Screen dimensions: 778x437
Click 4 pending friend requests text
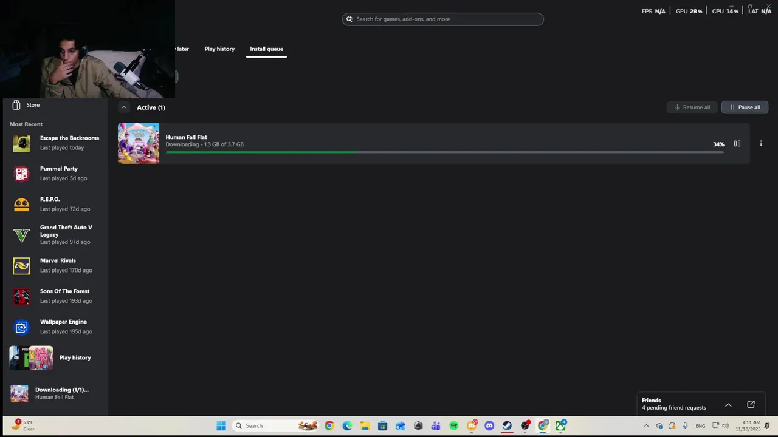click(x=673, y=408)
